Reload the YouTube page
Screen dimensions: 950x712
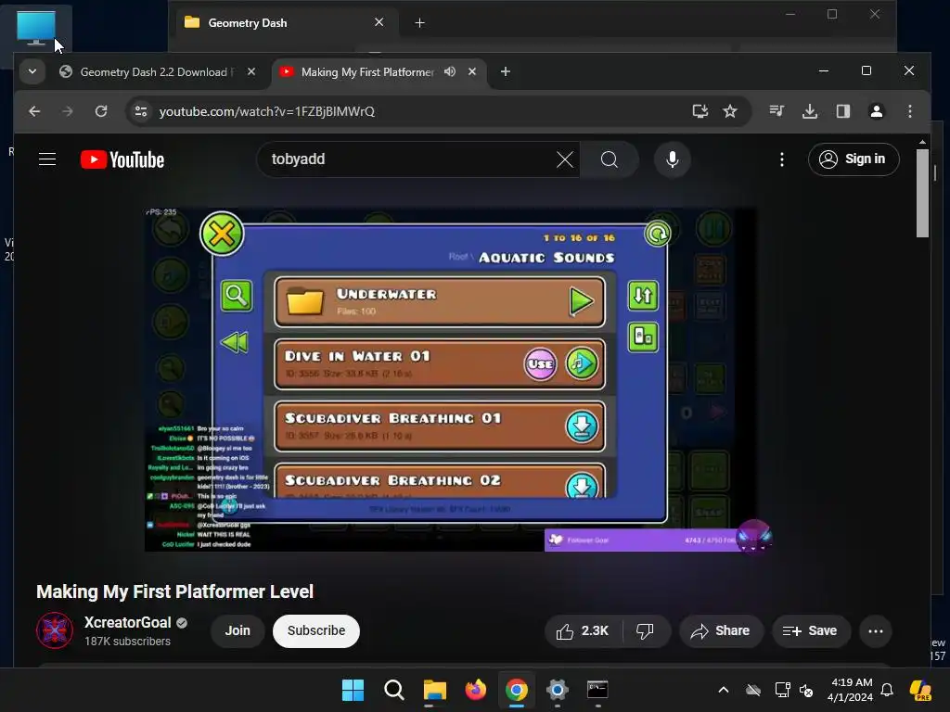click(100, 111)
